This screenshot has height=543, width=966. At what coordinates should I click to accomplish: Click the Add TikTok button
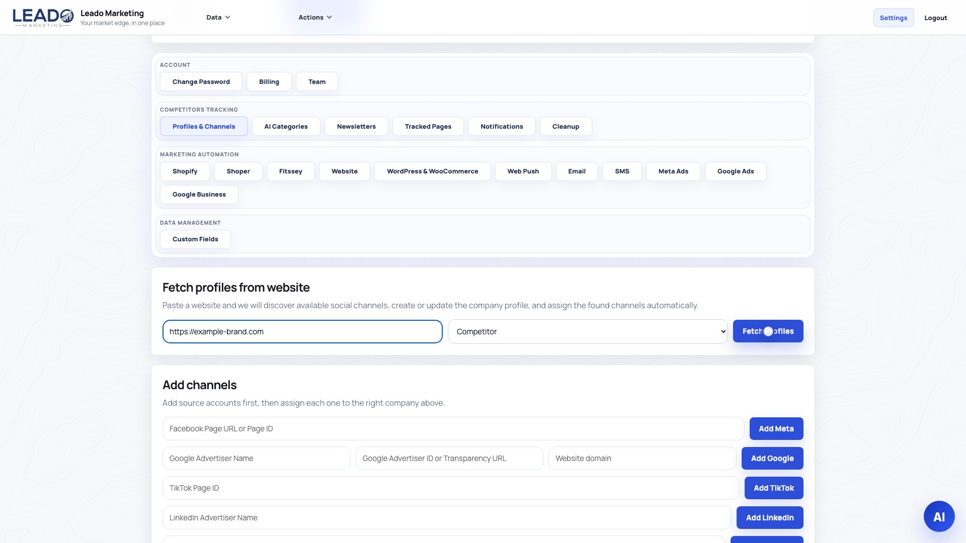point(774,488)
